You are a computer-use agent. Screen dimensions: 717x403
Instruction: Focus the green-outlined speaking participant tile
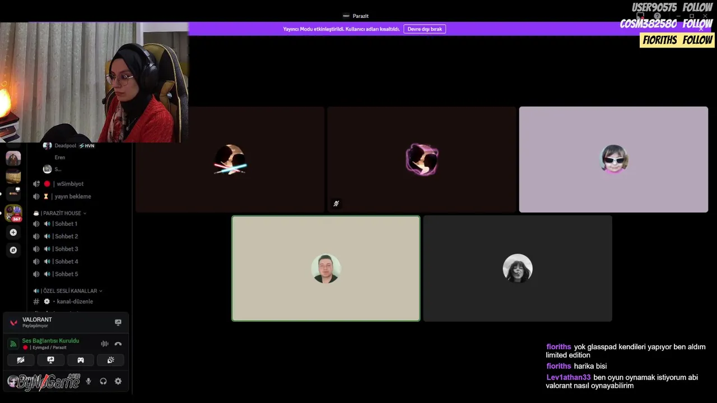coord(326,269)
